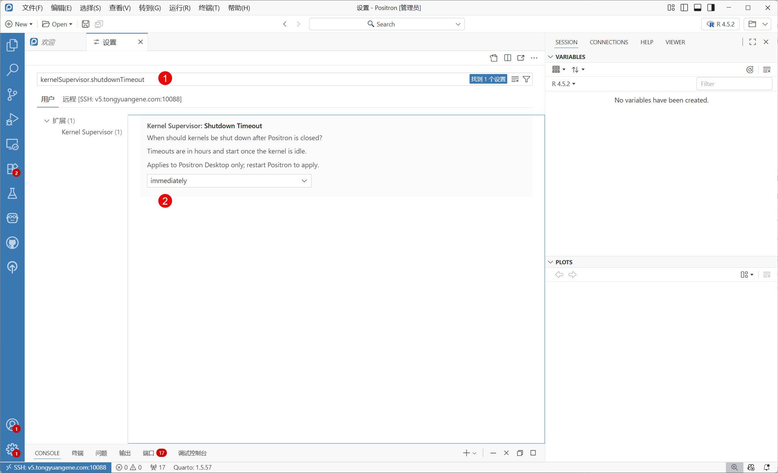Clear the settings search input

(x=515, y=79)
